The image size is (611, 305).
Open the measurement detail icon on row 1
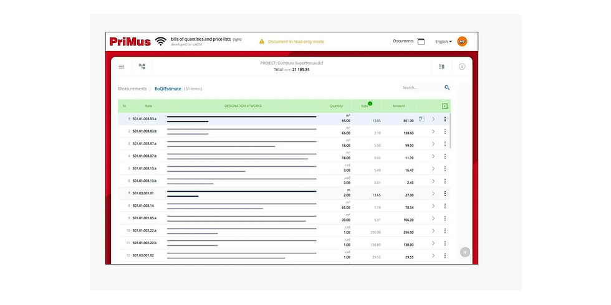tap(421, 119)
